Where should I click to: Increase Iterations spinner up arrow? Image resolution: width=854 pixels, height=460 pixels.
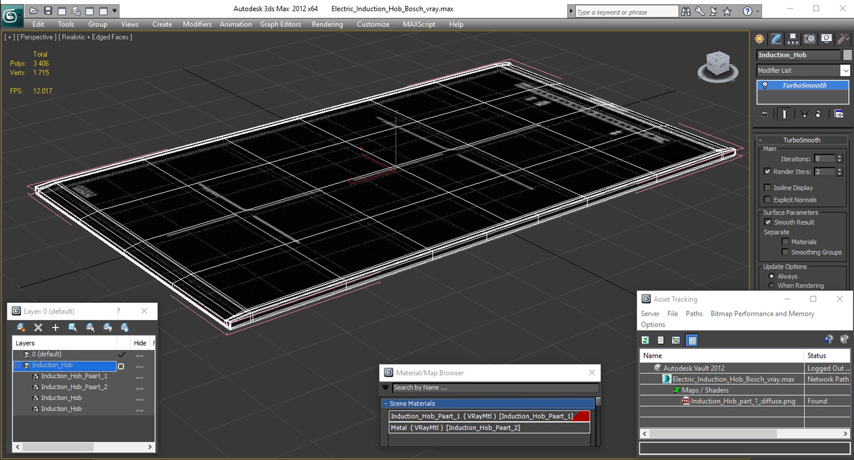[x=839, y=157]
